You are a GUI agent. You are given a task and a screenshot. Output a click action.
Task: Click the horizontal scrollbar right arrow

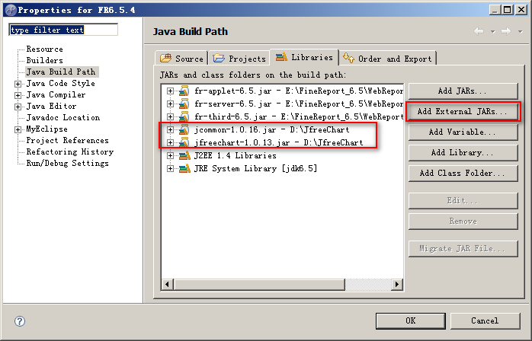tap(396, 285)
